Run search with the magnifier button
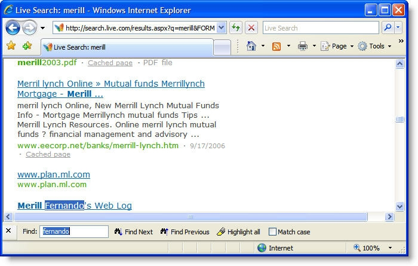The height and width of the screenshot is (266, 418). coord(388,27)
